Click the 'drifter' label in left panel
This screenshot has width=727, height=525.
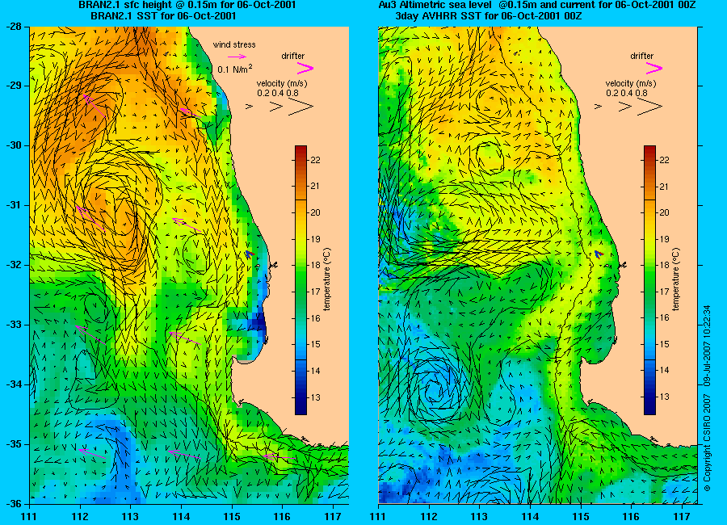pyautogui.click(x=293, y=56)
